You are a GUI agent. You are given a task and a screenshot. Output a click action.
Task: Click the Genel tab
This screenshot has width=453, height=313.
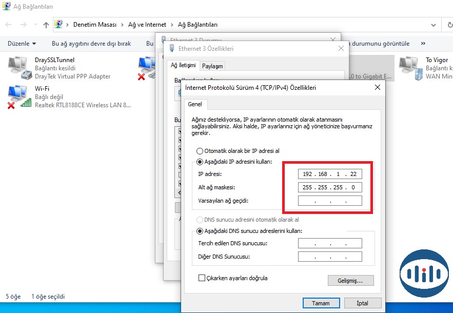pos(195,104)
